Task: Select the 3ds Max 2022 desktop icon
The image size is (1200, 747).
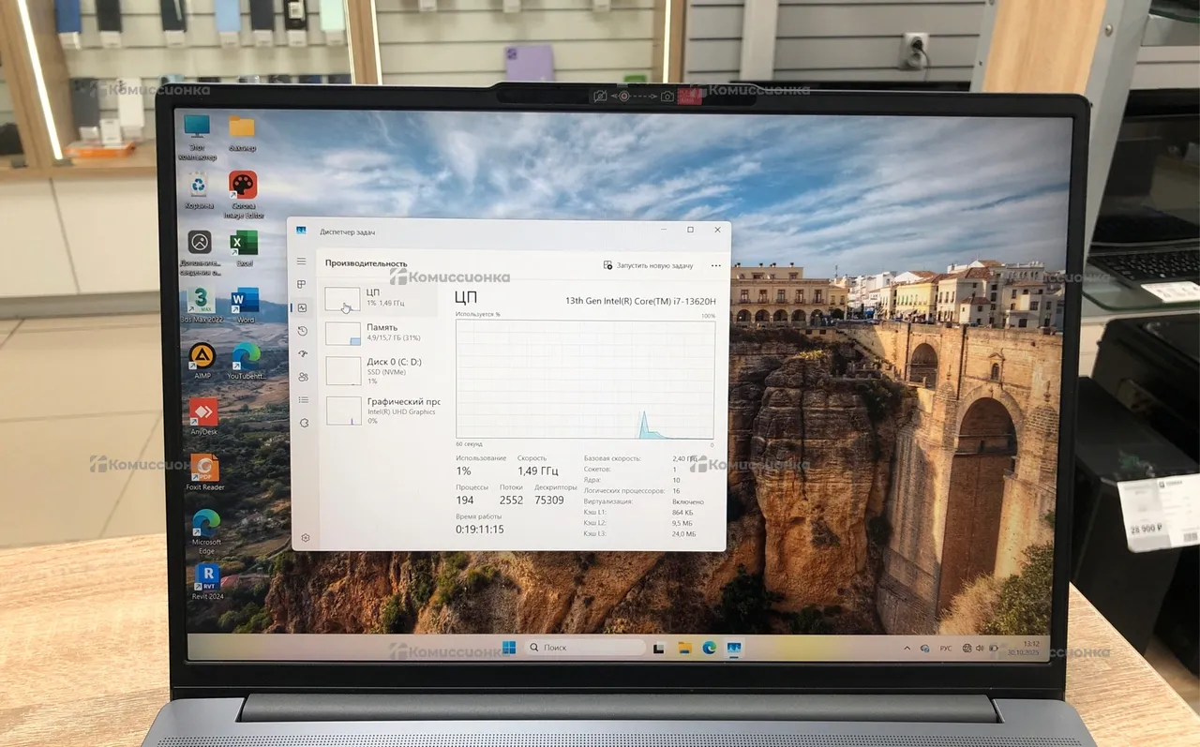Action: (201, 304)
